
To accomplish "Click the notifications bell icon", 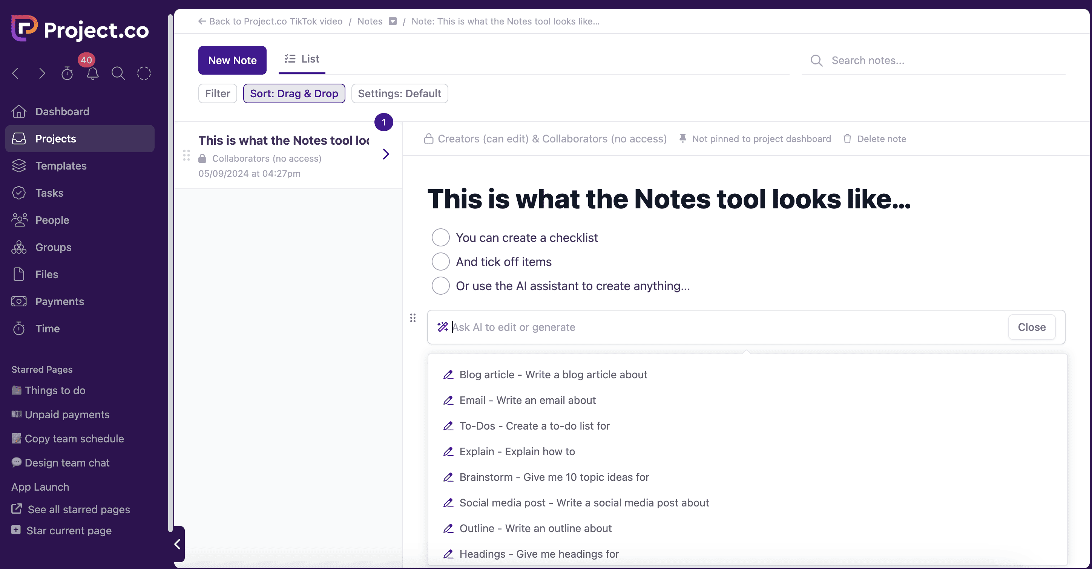I will [x=92, y=73].
